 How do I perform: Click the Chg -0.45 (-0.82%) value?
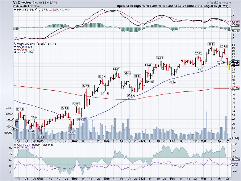click(216, 6)
